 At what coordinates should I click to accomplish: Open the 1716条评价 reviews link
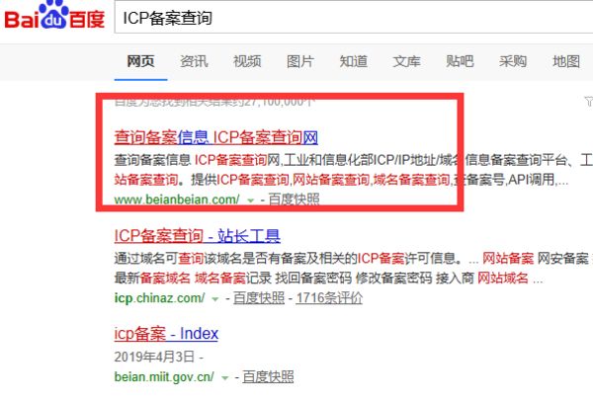click(x=329, y=298)
